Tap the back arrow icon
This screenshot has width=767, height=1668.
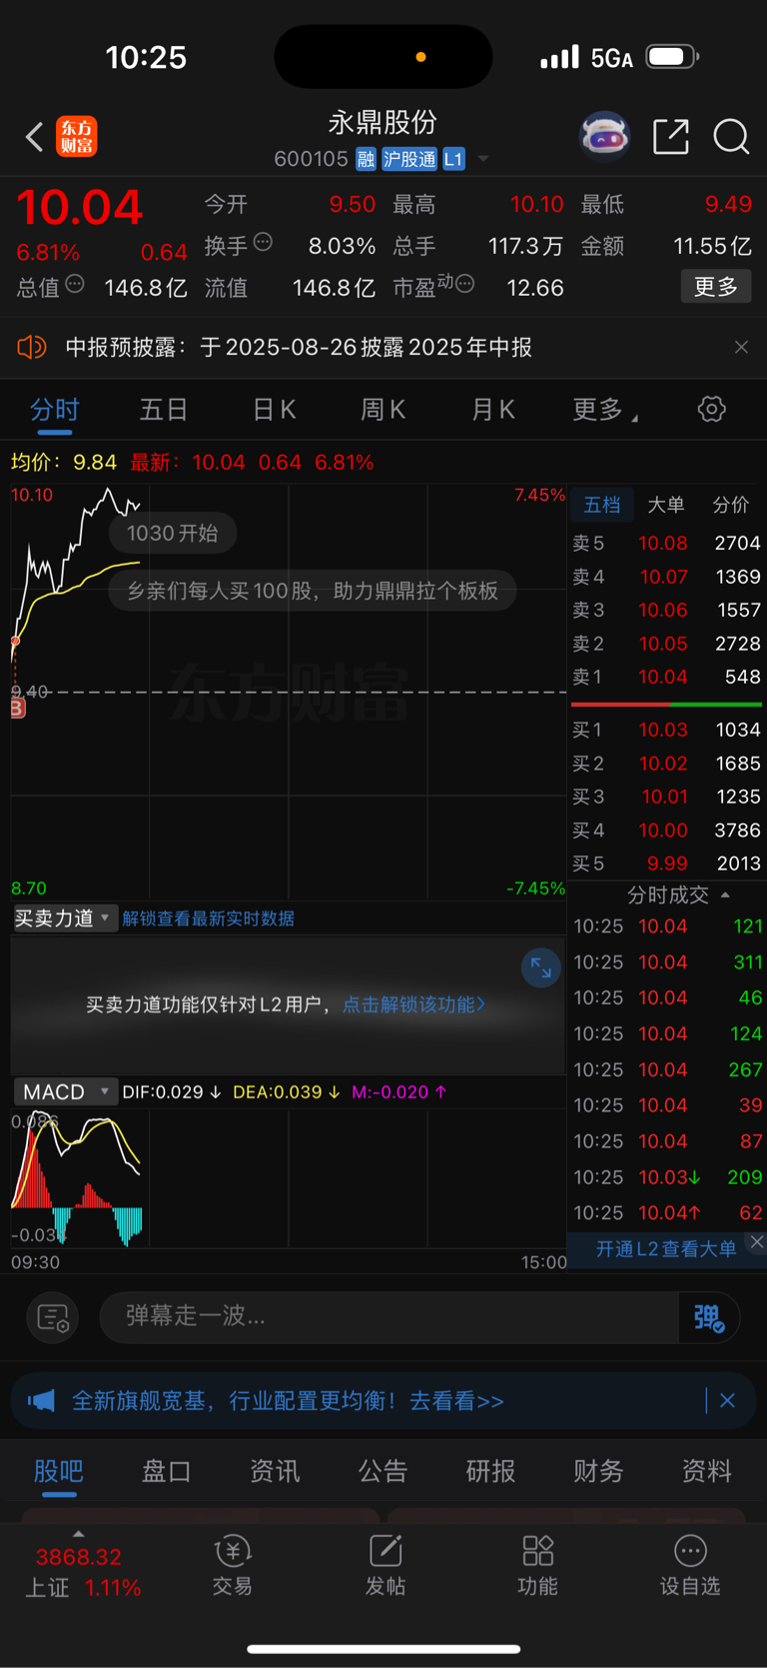pyautogui.click(x=35, y=136)
